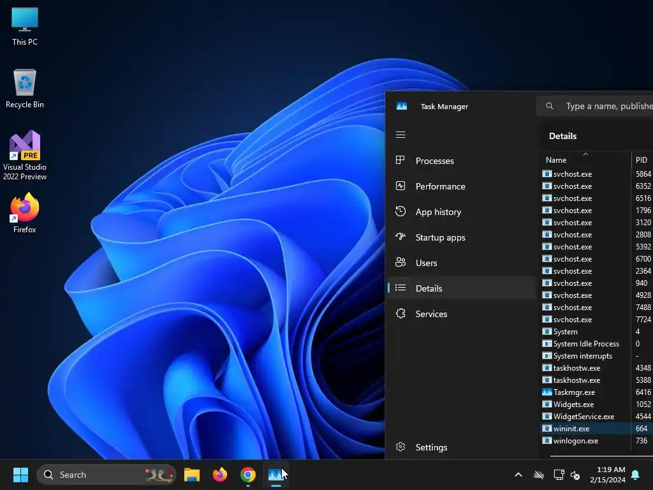Select the WidgetService.exe row
This screenshot has width=653, height=490.
[596, 416]
